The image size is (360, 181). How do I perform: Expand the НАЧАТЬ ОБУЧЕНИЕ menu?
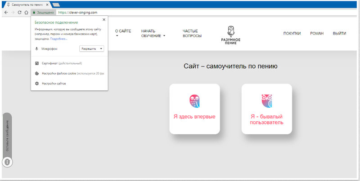[153, 33]
